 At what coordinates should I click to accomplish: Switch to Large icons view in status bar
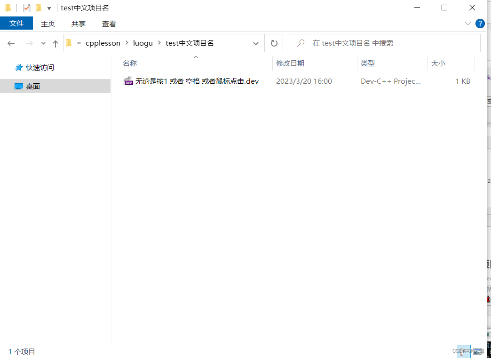(x=477, y=351)
